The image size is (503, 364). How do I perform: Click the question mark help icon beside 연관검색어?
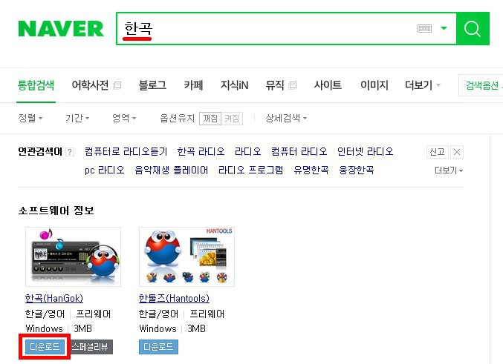70,152
